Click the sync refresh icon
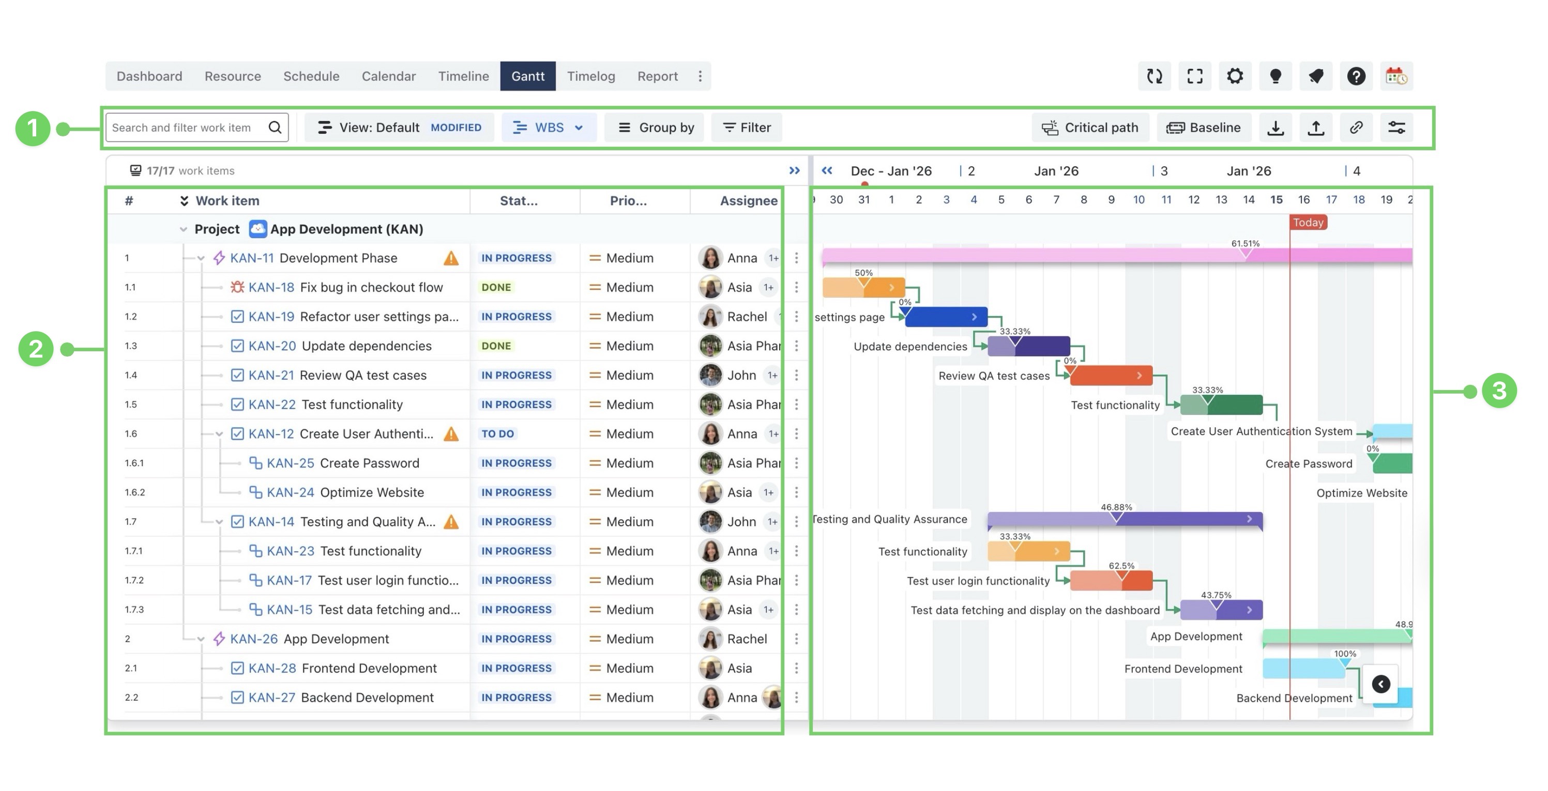Screen dimensions: 1548x791 click(x=1154, y=76)
